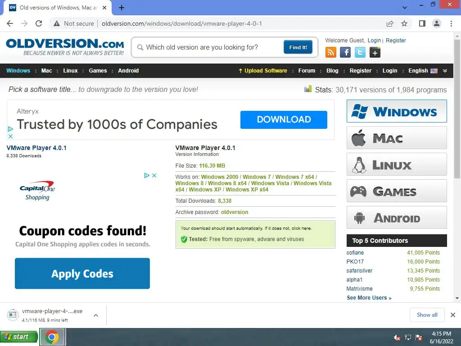The image size is (461, 346).
Task: Click the black plus share icon
Action: (375, 52)
